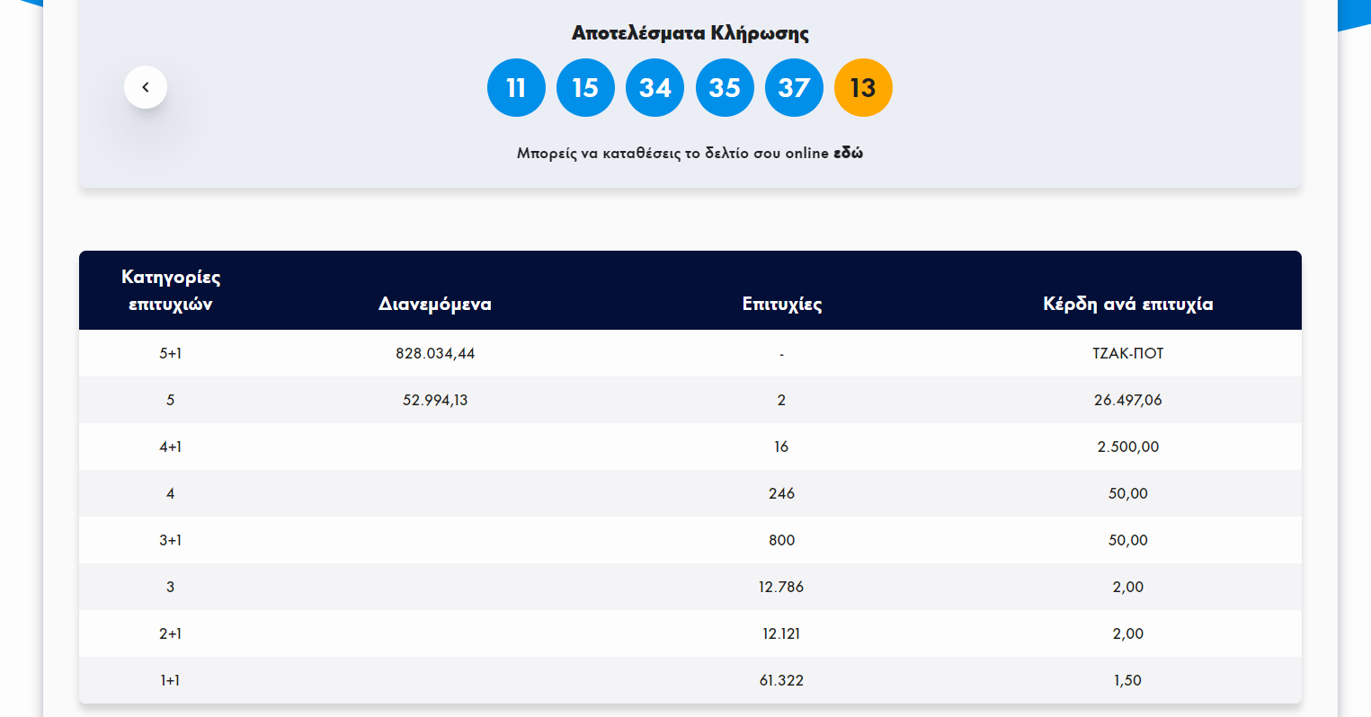Select the blue ball numbered 35
The image size is (1371, 717).
tap(725, 88)
